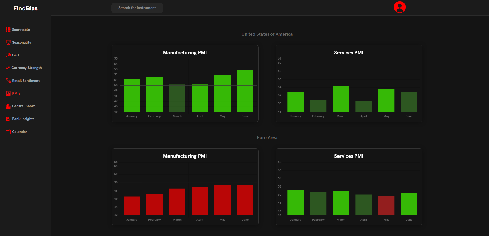The image size is (489, 236).
Task: Focus the Search for instrument field
Action: pos(137,8)
